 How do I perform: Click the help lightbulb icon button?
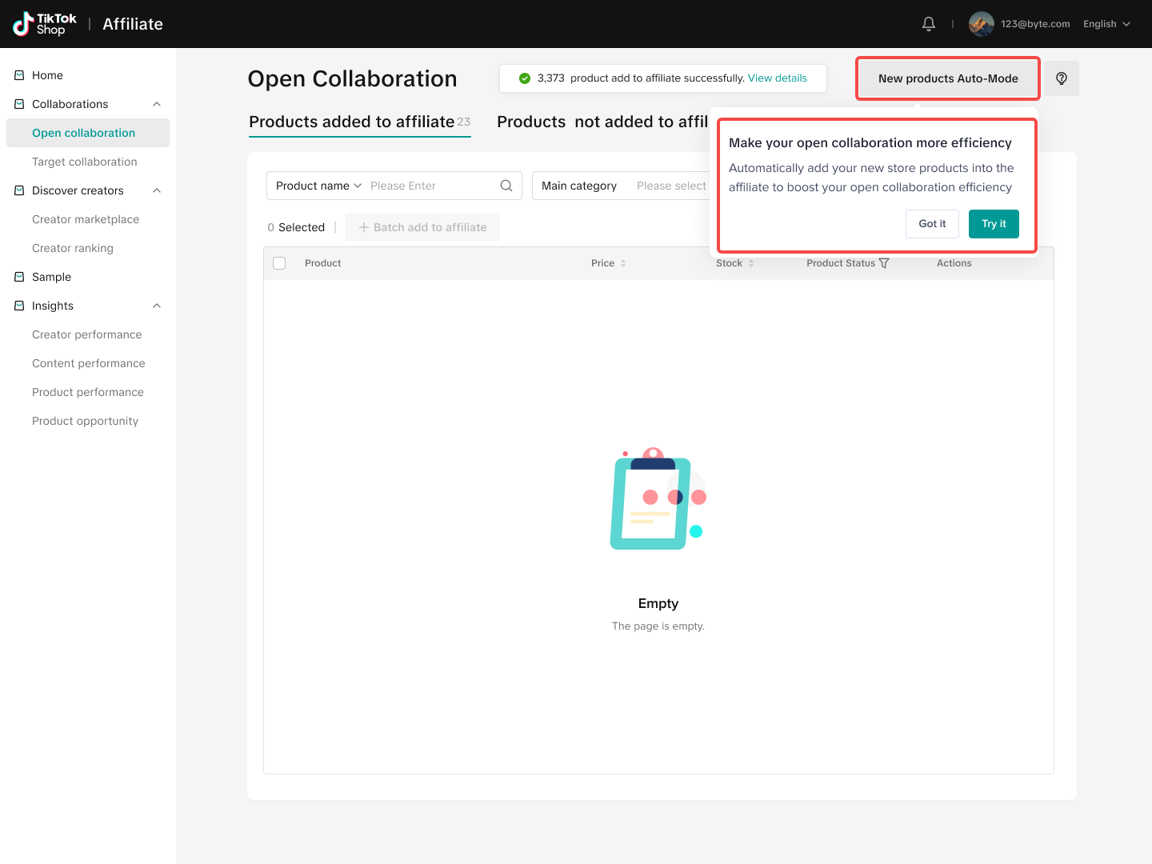coord(1062,78)
